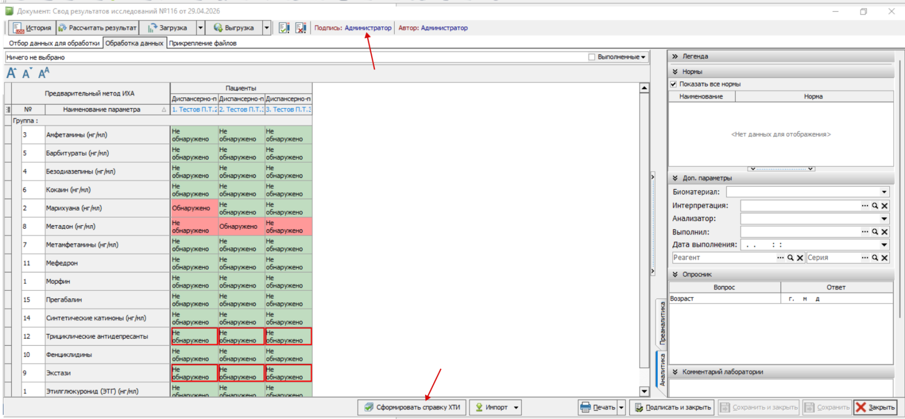Click Сформировать справку ХТИ button
The image size is (905, 419).
(412, 408)
